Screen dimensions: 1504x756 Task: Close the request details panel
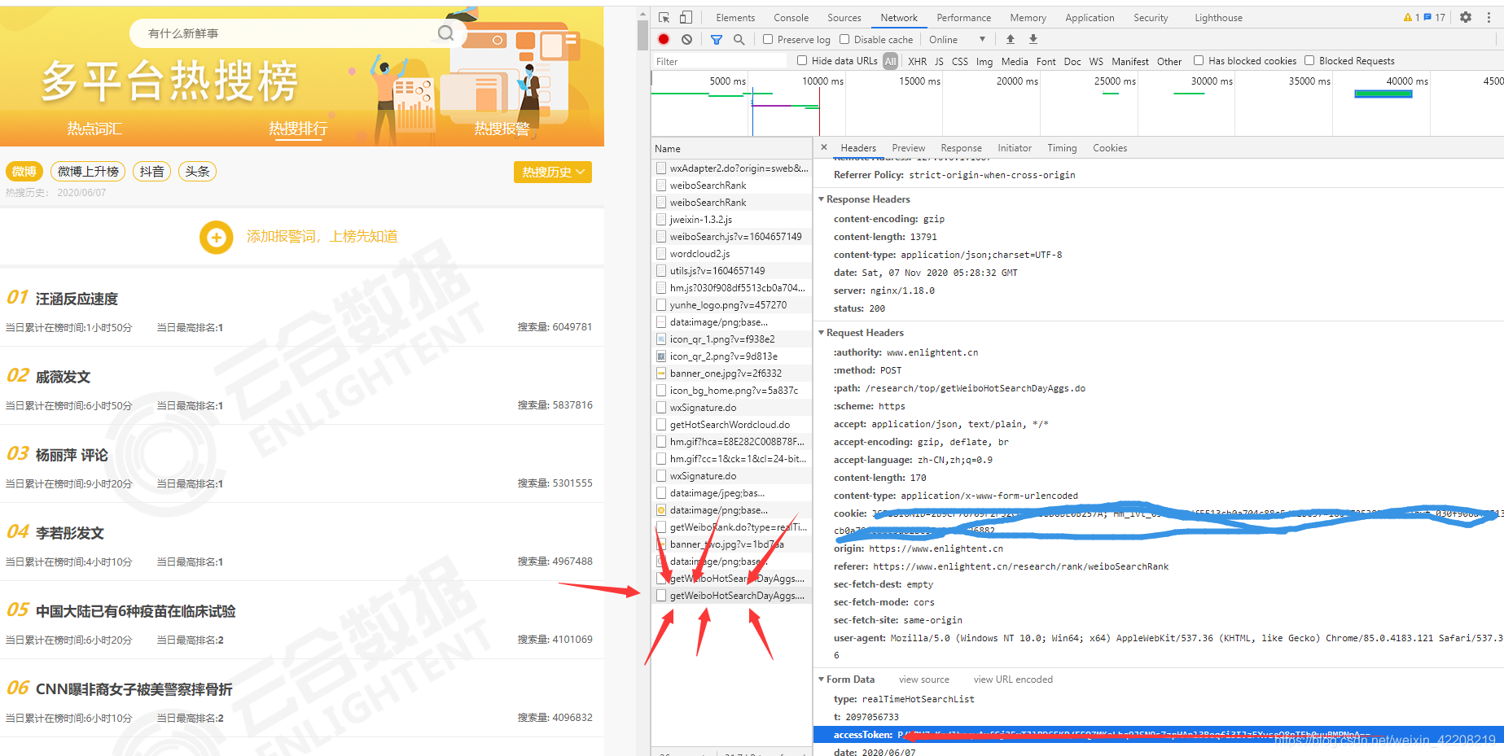[824, 147]
